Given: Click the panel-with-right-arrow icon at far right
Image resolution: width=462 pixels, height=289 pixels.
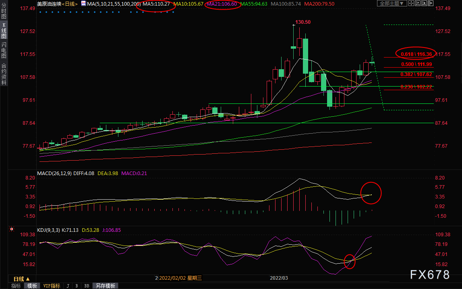Looking at the screenshot, I should (x=431, y=3).
